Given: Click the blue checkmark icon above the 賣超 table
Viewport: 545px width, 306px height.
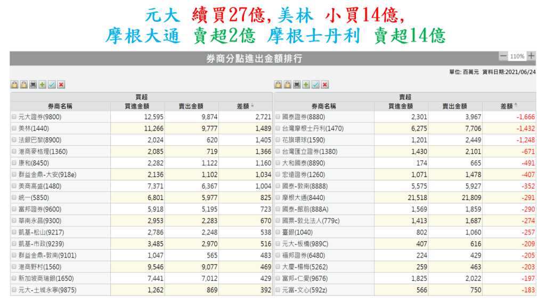Looking at the screenshot, I should [315, 85].
